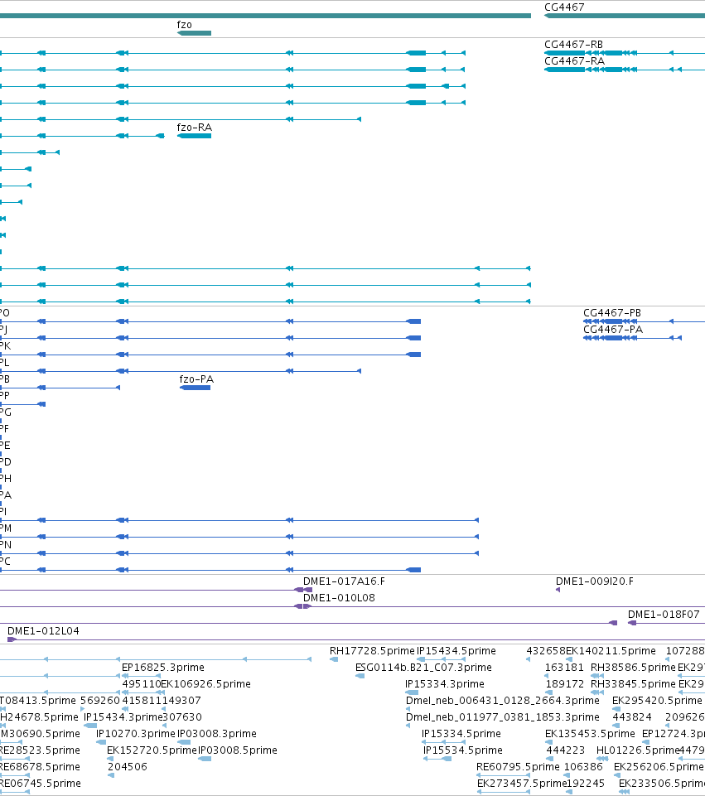This screenshot has height=796, width=705.
Task: Click feature 443824
Action: [632, 717]
